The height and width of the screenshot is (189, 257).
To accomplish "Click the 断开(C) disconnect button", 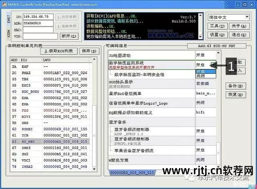I will coord(69,36).
